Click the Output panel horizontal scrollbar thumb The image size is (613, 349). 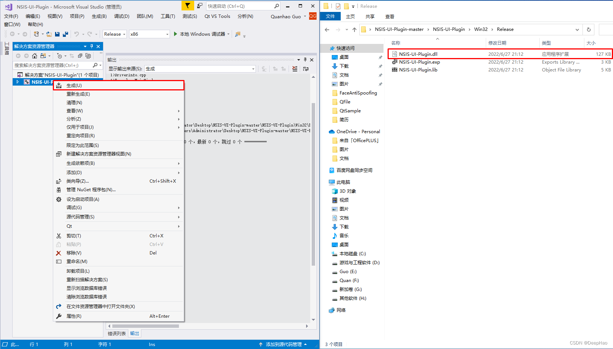pos(145,326)
